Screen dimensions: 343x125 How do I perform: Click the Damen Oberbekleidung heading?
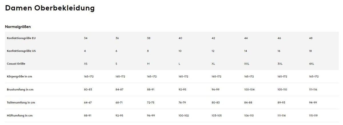pos(50,8)
